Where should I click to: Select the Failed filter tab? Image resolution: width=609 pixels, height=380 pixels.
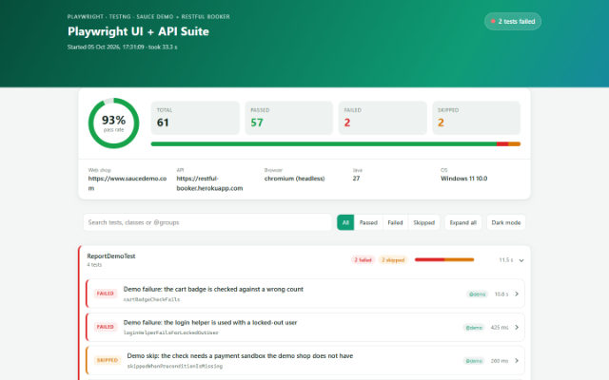pos(395,222)
